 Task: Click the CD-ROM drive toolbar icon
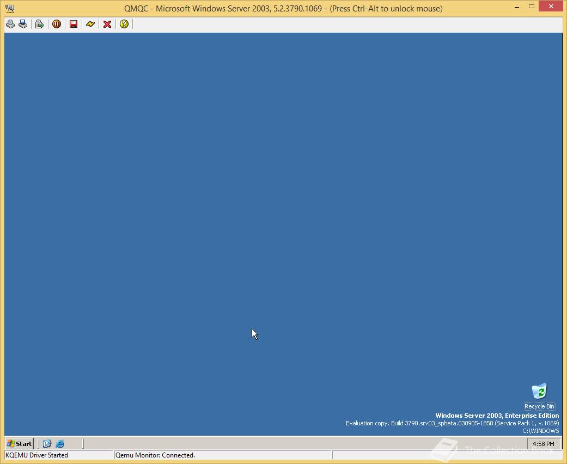10,24
